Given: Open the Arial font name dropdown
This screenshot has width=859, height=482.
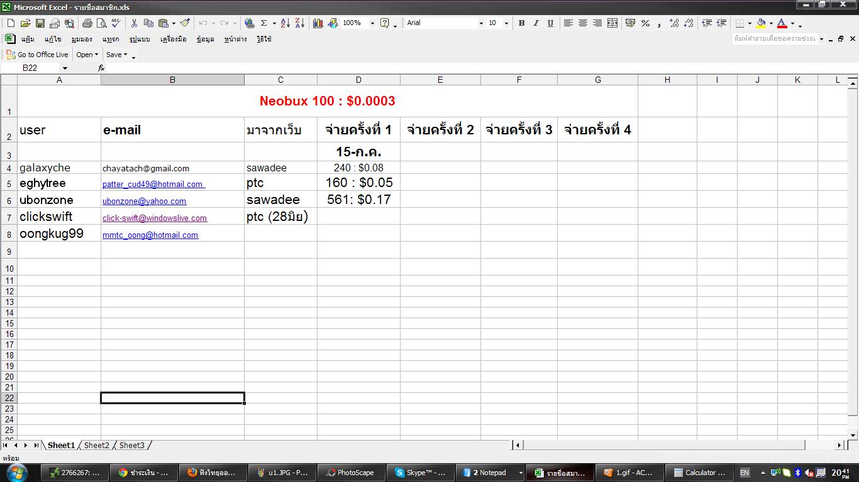Looking at the screenshot, I should click(x=481, y=23).
